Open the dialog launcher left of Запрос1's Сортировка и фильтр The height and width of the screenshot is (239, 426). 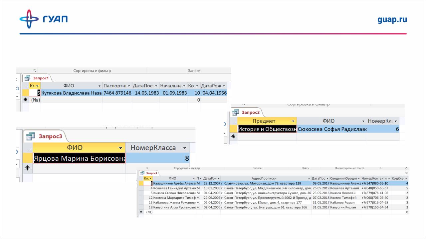pyautogui.click(x=34, y=71)
